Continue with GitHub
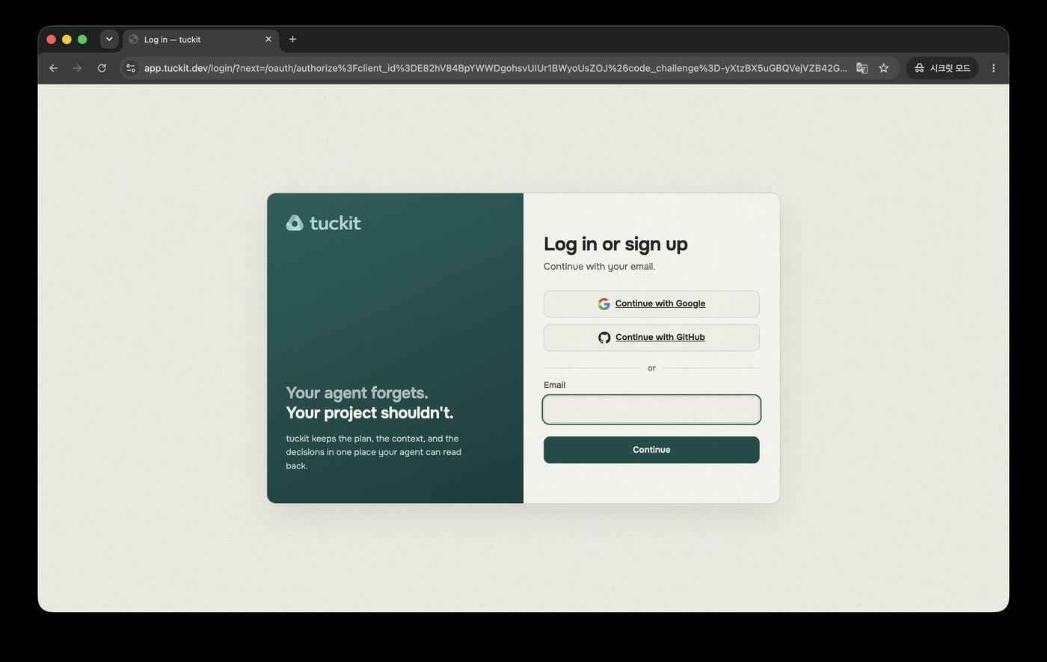The image size is (1047, 662). (651, 338)
